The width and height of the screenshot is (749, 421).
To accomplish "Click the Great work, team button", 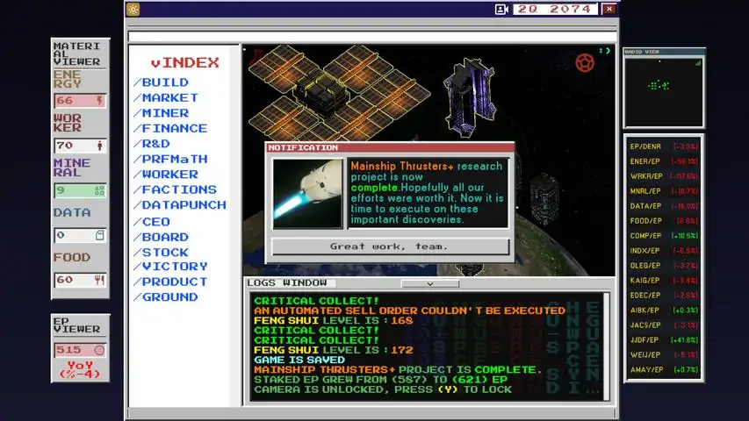I will 390,246.
